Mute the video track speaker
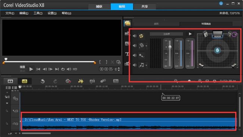Image resolution: width=243 pixels, height=137 pixels. click(135, 36)
